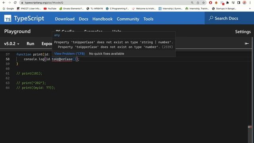
Task: Collapse the sidebar with the arrow icon
Action: pyautogui.click(x=246, y=43)
